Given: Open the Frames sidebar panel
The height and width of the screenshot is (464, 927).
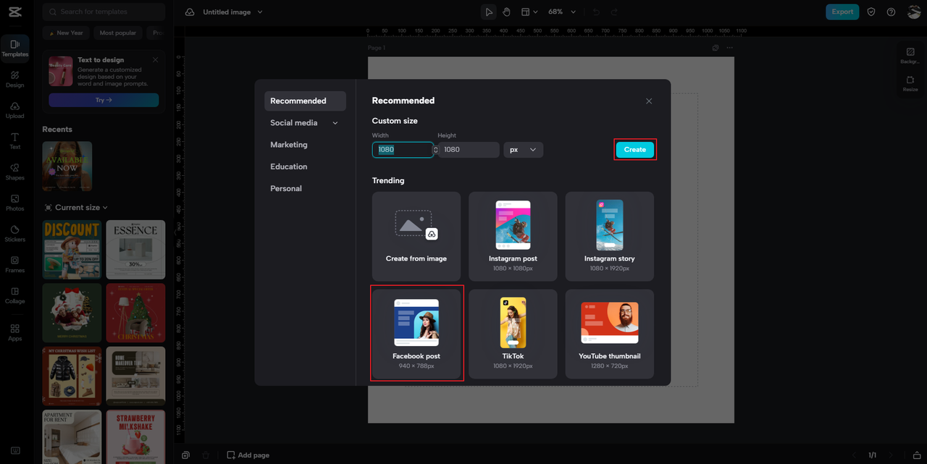Looking at the screenshot, I should point(15,264).
